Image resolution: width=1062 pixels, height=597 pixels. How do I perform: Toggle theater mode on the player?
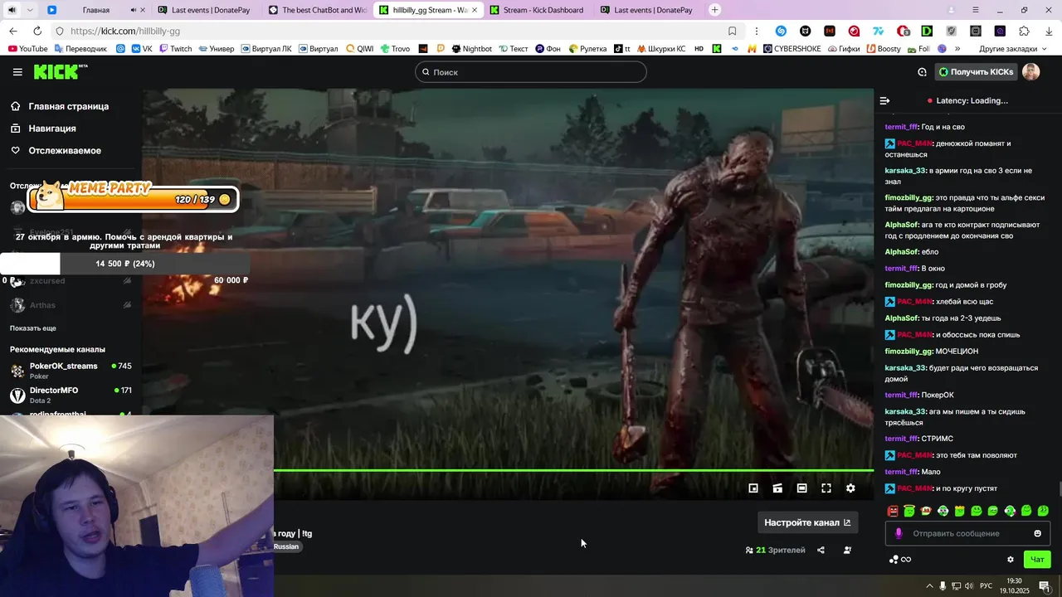pyautogui.click(x=801, y=488)
